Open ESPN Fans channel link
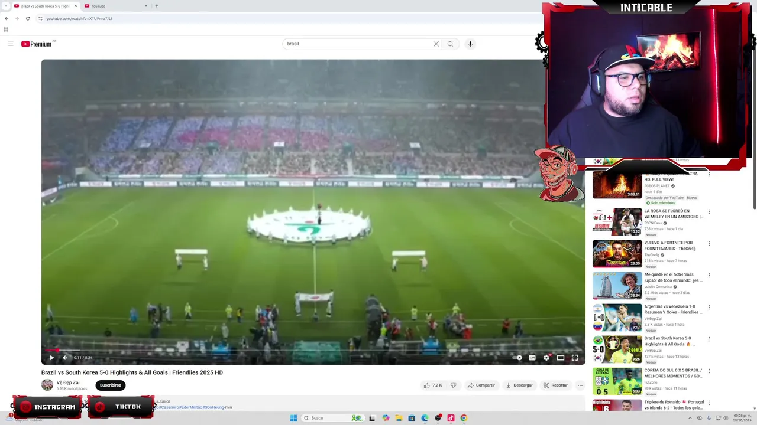 point(653,223)
